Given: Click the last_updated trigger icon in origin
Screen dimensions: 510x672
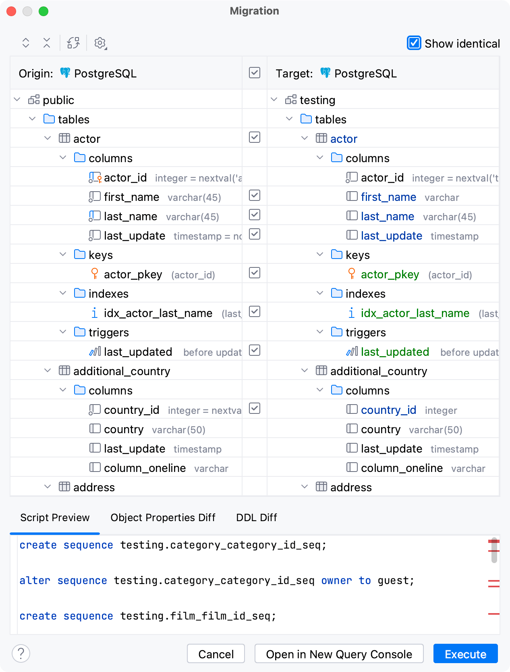Looking at the screenshot, I should click(95, 351).
